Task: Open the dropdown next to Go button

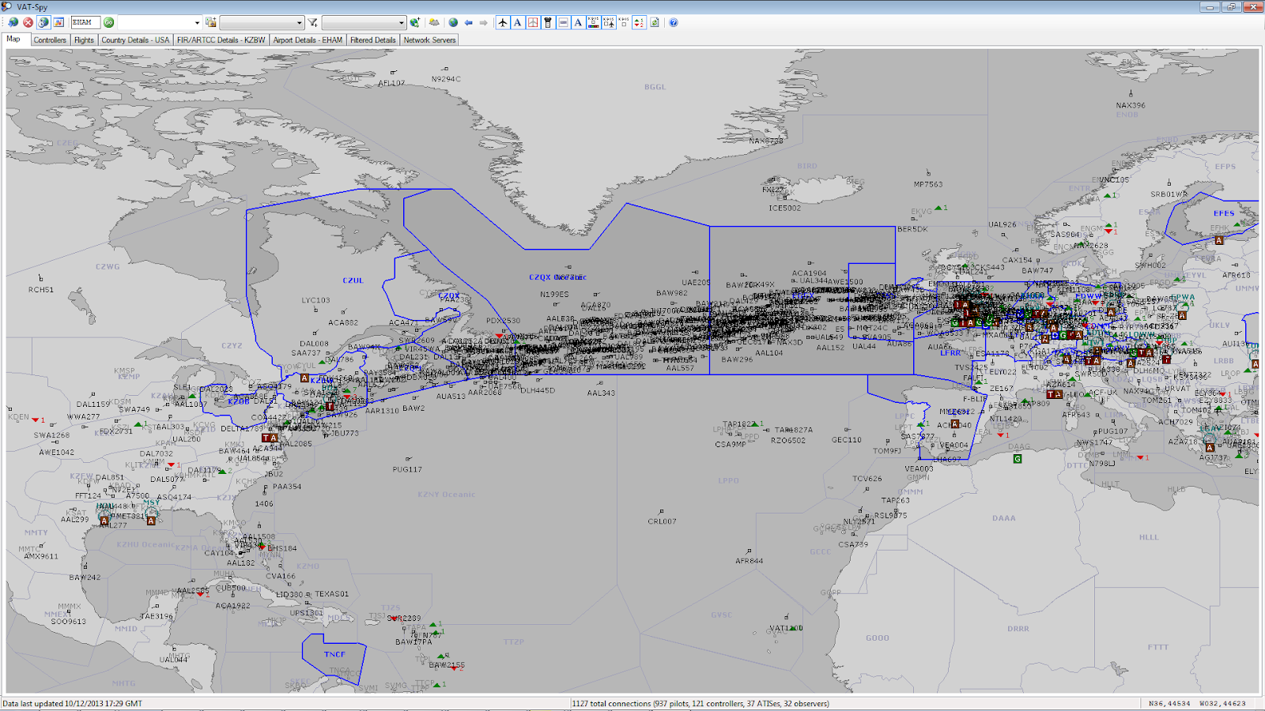Action: pyautogui.click(x=197, y=23)
